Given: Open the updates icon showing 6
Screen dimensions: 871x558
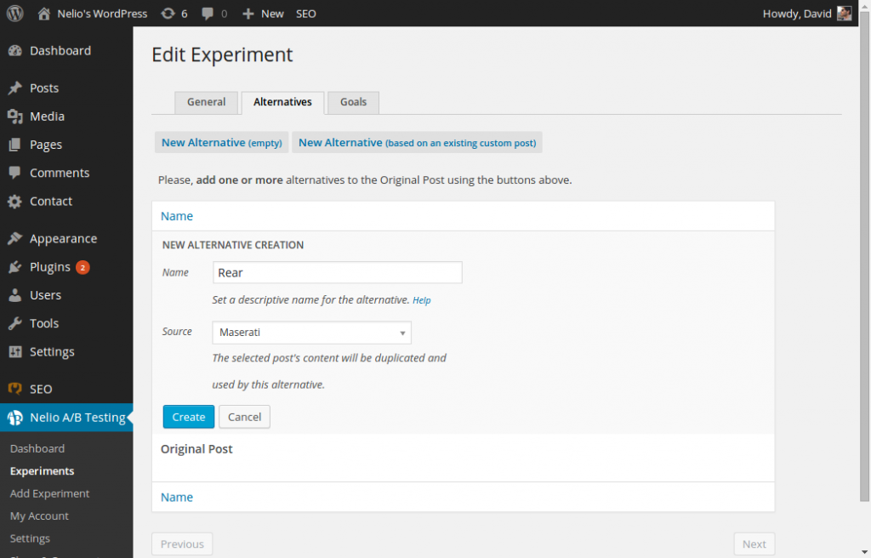Looking at the screenshot, I should [168, 14].
